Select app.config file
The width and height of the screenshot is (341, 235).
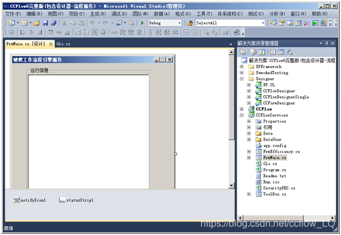(274, 145)
